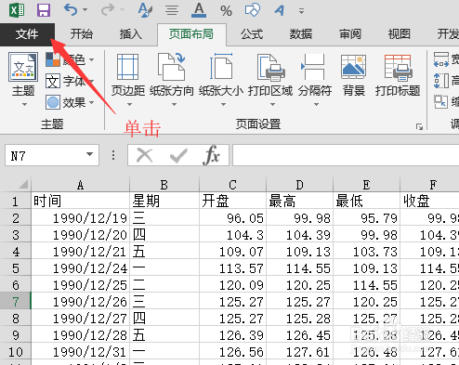Open the theme 字体 fonts dropdown
Screen dimensions: 459x365
tap(70, 81)
